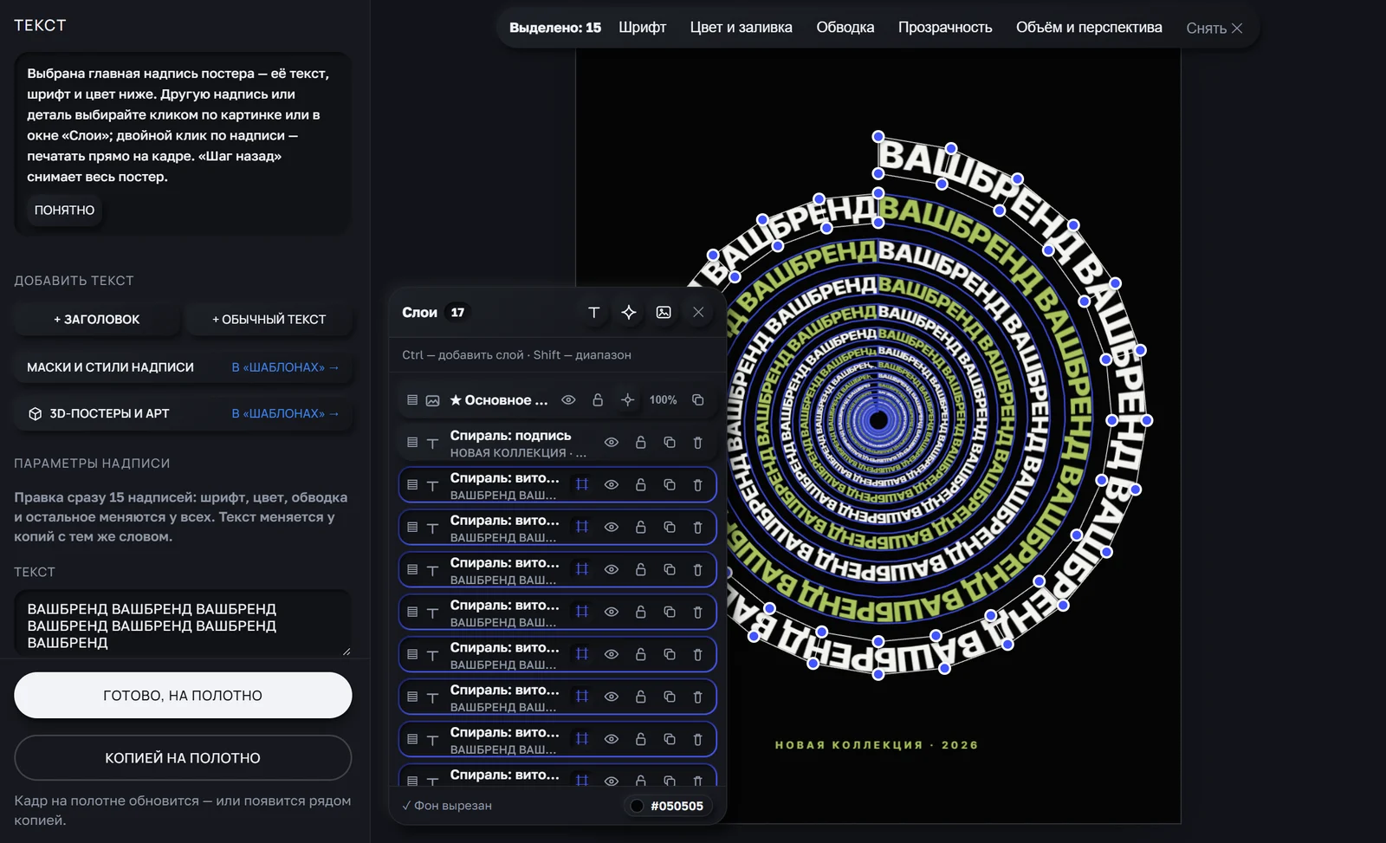This screenshot has width=1386, height=843.
Task: Click the drag handle of the Основное layer
Action: click(412, 400)
